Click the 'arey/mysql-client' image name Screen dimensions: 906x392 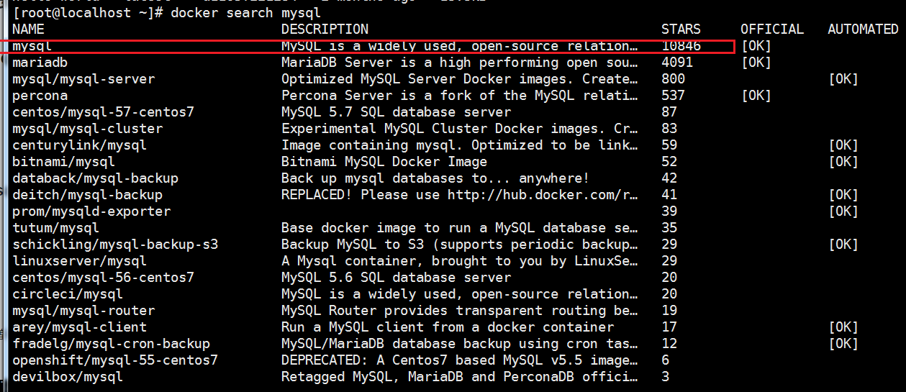79,327
